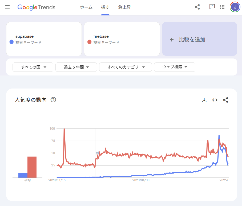Expand the すべての国 region dropdown

[33, 67]
